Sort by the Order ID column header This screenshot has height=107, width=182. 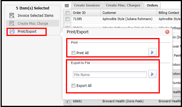pos(86,13)
